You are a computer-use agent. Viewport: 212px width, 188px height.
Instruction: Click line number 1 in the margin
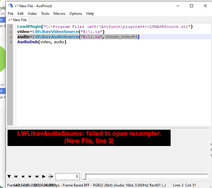11,27
